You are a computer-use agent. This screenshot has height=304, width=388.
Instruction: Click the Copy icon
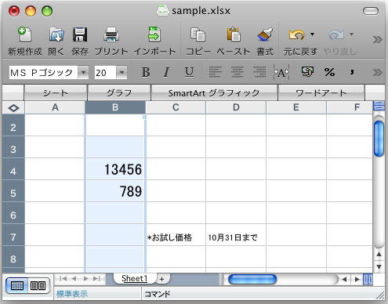198,34
